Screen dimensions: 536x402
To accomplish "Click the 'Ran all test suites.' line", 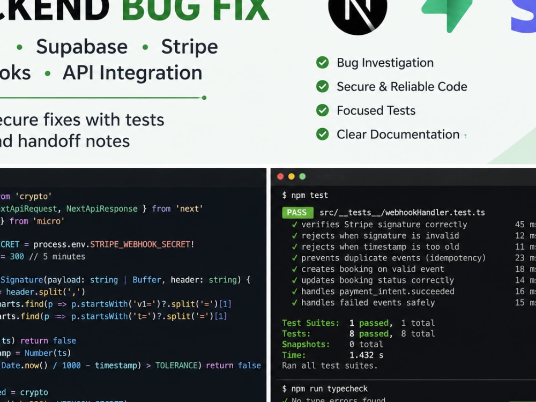I will (x=330, y=366).
